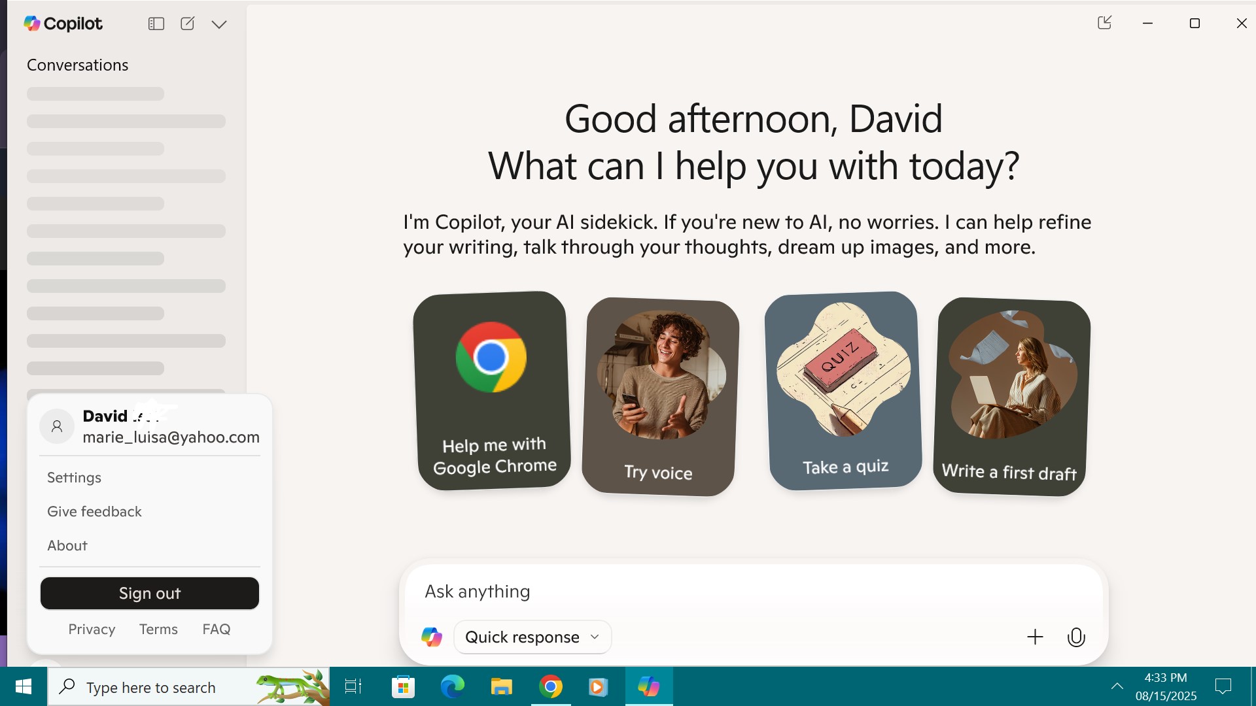
Task: Show hidden system tray icons
Action: point(1117,686)
